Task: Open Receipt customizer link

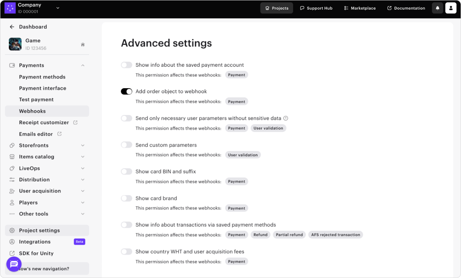Action: click(44, 123)
